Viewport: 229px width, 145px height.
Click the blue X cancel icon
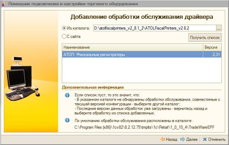tap(205, 139)
